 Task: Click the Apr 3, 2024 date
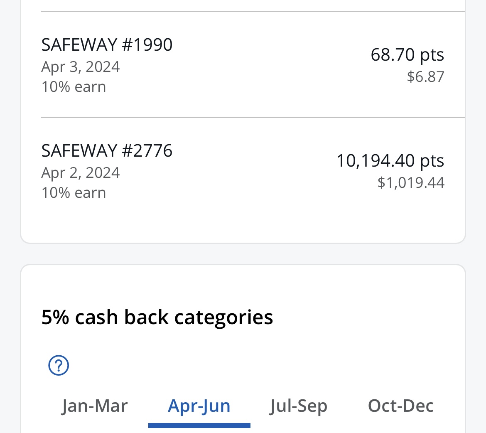[x=81, y=66]
